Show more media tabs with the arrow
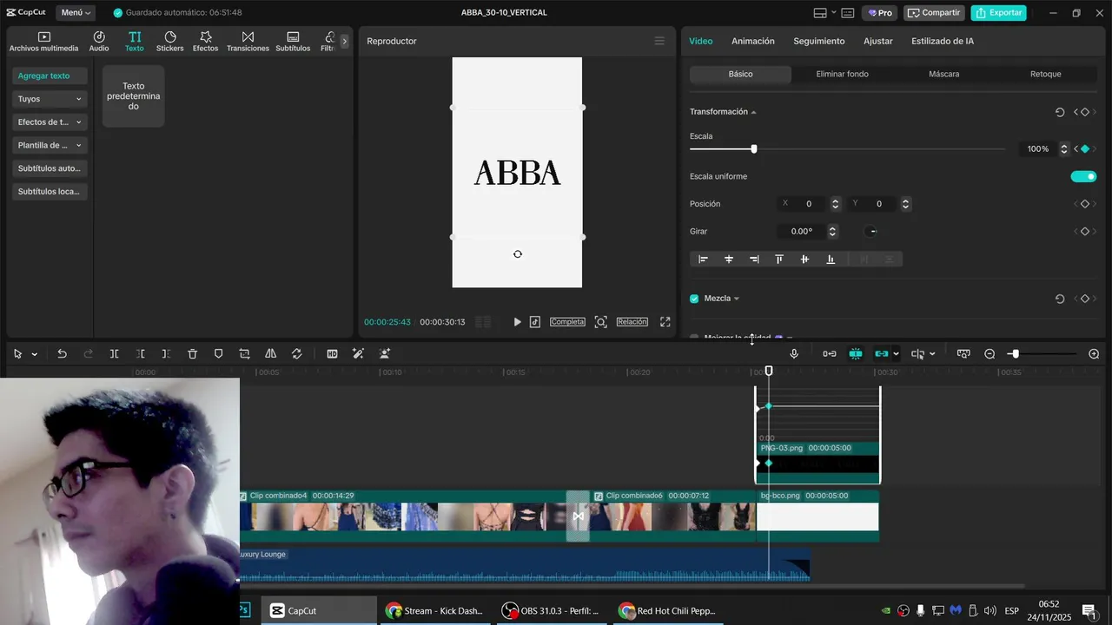This screenshot has width=1112, height=625. click(x=344, y=41)
